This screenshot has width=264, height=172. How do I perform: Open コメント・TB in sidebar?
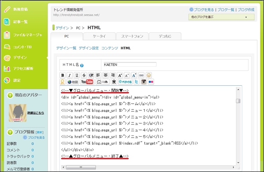point(22,47)
